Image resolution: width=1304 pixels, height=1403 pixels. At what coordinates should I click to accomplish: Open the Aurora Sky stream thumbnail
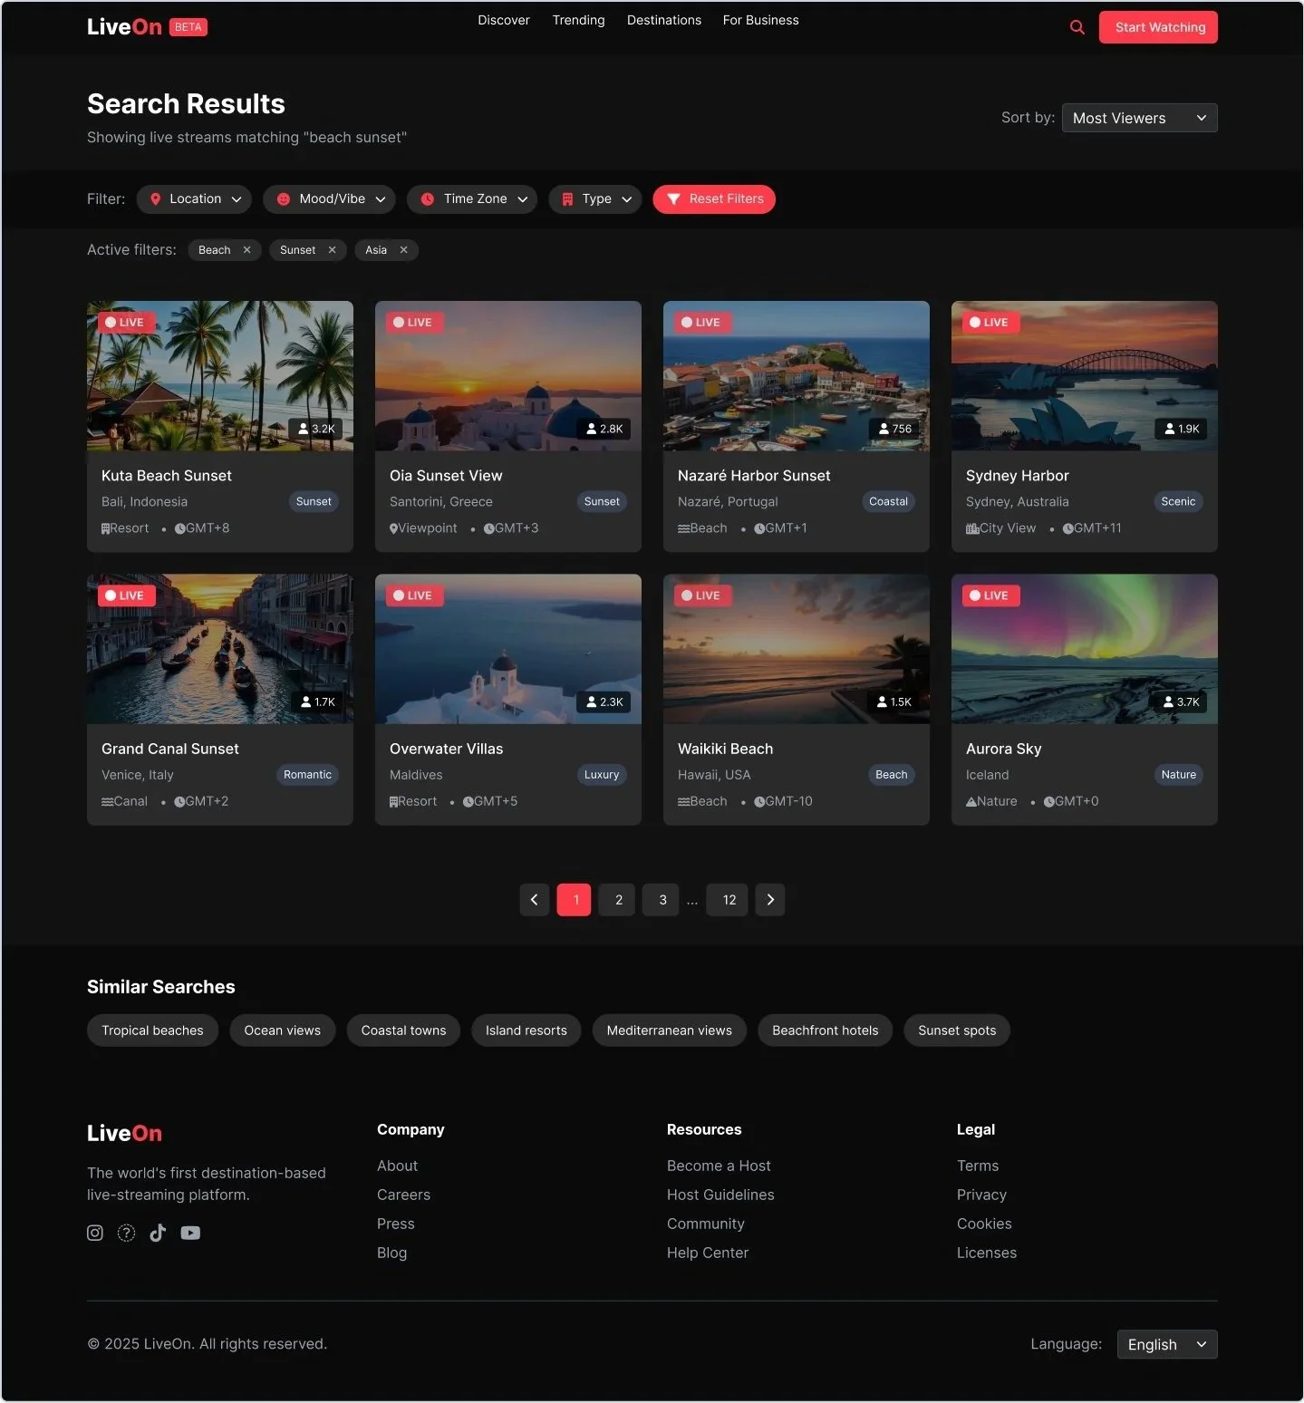(1085, 649)
